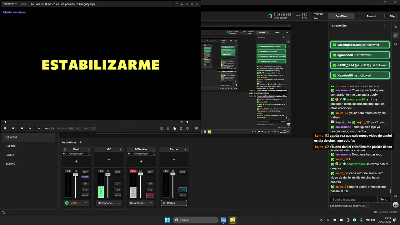The height and width of the screenshot is (225, 400).
Task: Toggle 3D mode in PotPlayer
Action: [168, 128]
